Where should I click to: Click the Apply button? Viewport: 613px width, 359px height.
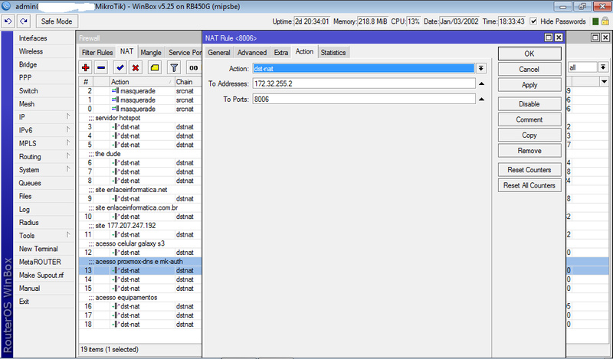pos(529,85)
